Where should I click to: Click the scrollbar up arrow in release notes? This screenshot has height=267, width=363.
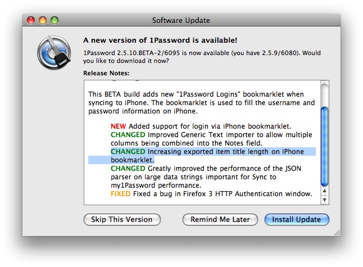click(x=325, y=191)
